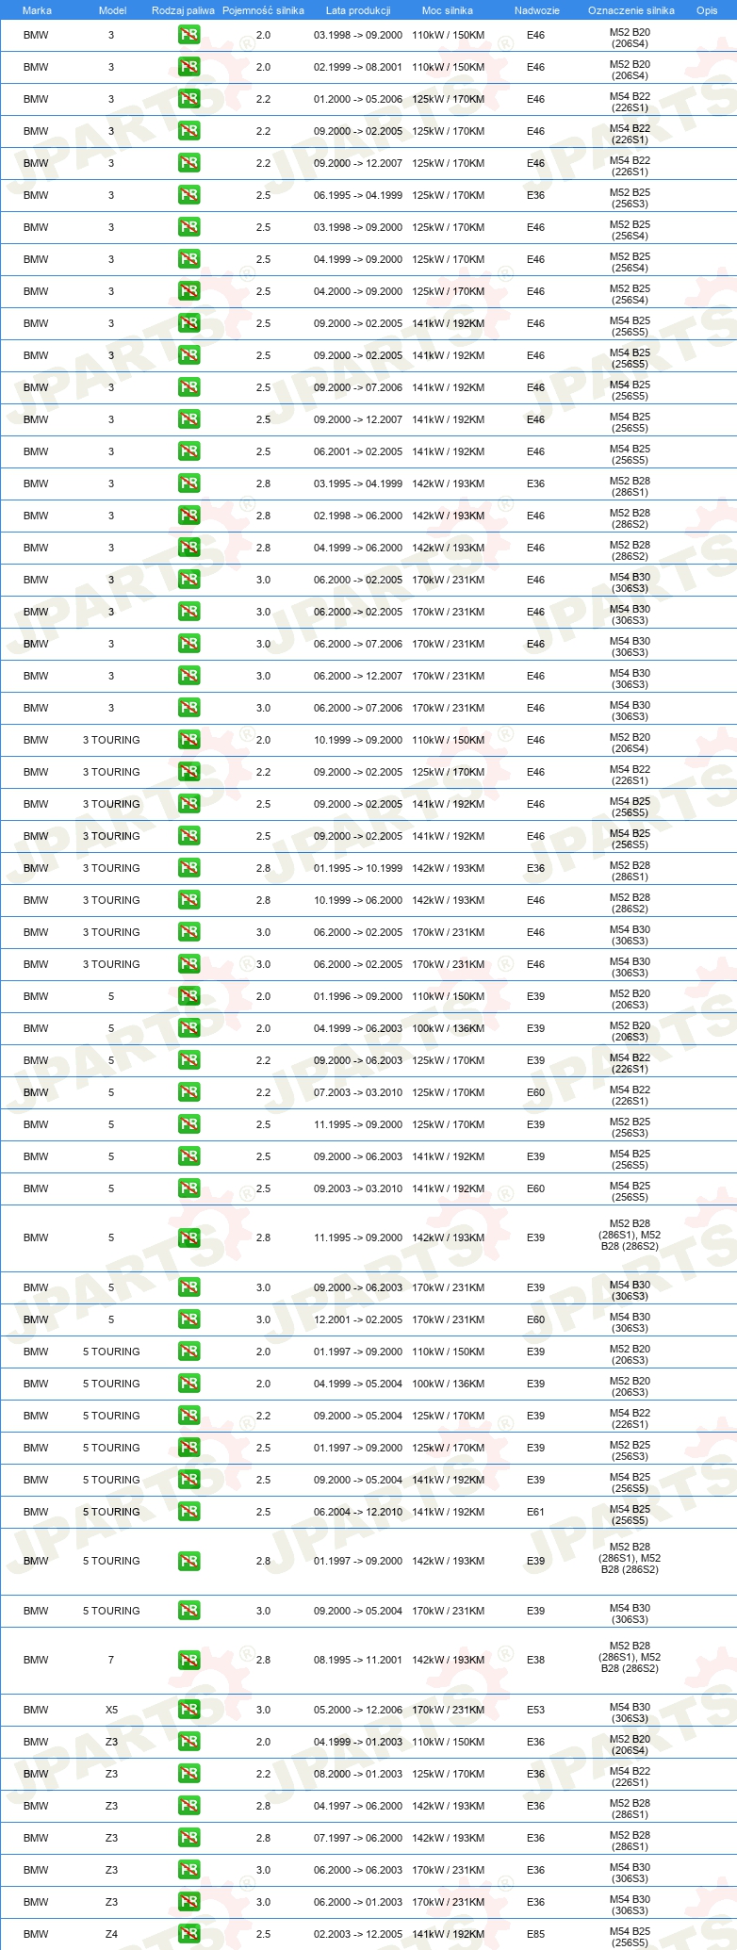Viewport: 737px width, 1950px height.
Task: Click the fuel icon in the 10.1999 -> 06.2000 Touring row
Action: click(x=189, y=900)
